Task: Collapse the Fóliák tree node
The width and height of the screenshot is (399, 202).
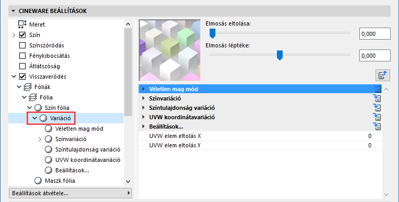Action: (x=19, y=87)
